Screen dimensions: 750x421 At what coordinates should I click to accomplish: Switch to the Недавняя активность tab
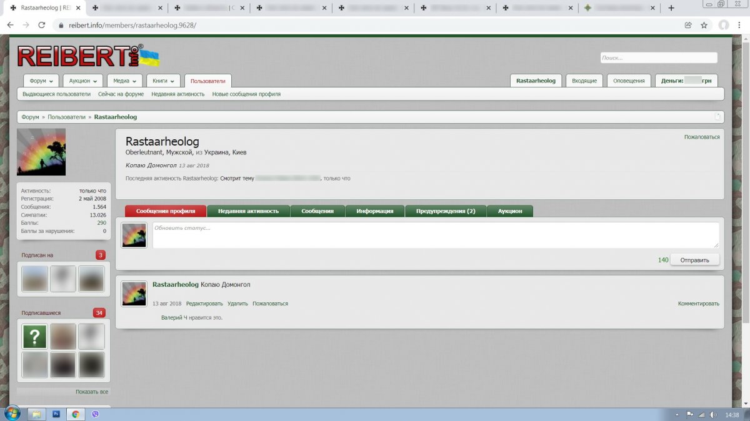pos(248,211)
